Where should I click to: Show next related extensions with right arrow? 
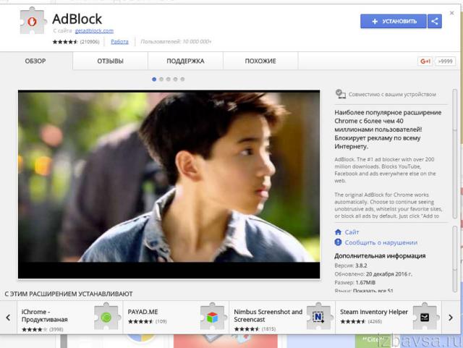(451, 318)
